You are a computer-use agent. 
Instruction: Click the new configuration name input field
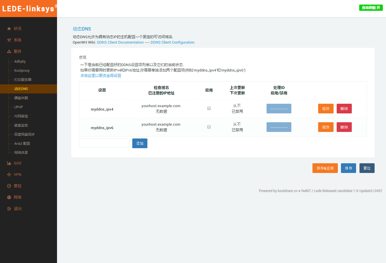point(104,143)
